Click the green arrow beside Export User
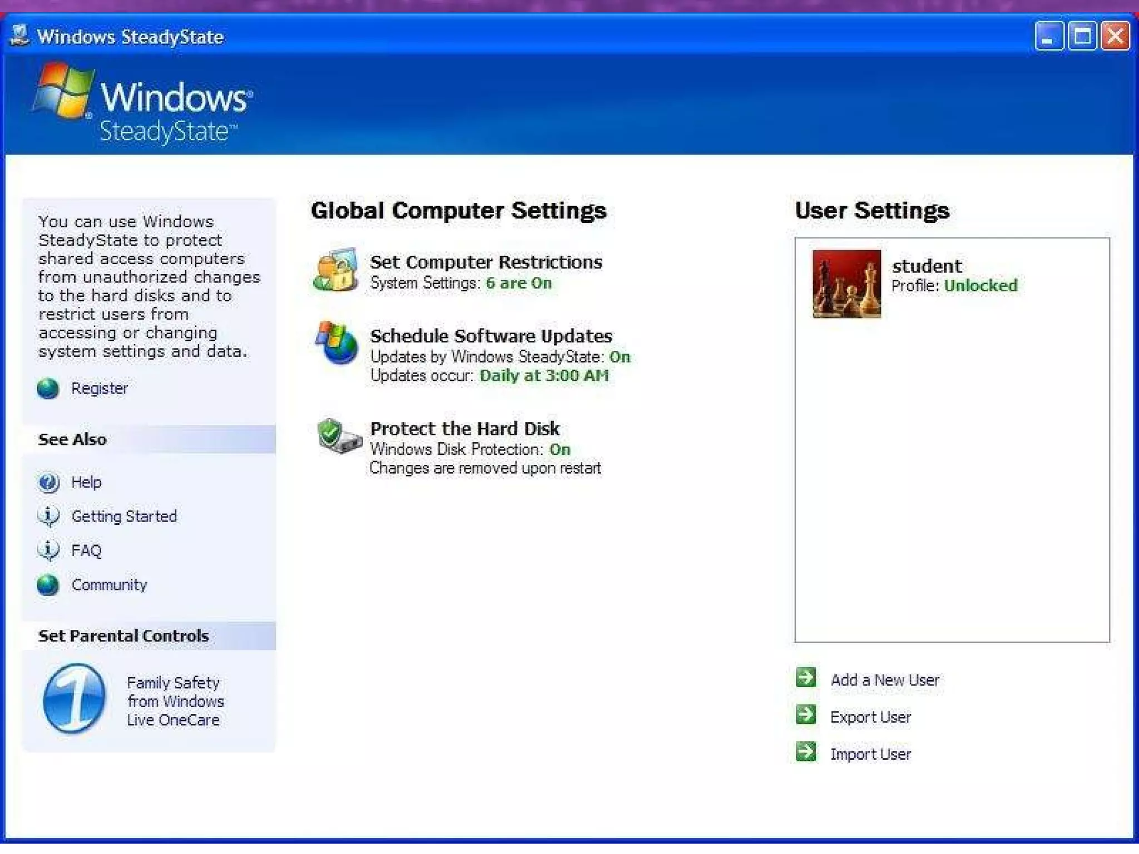The width and height of the screenshot is (1139, 854). (806, 715)
